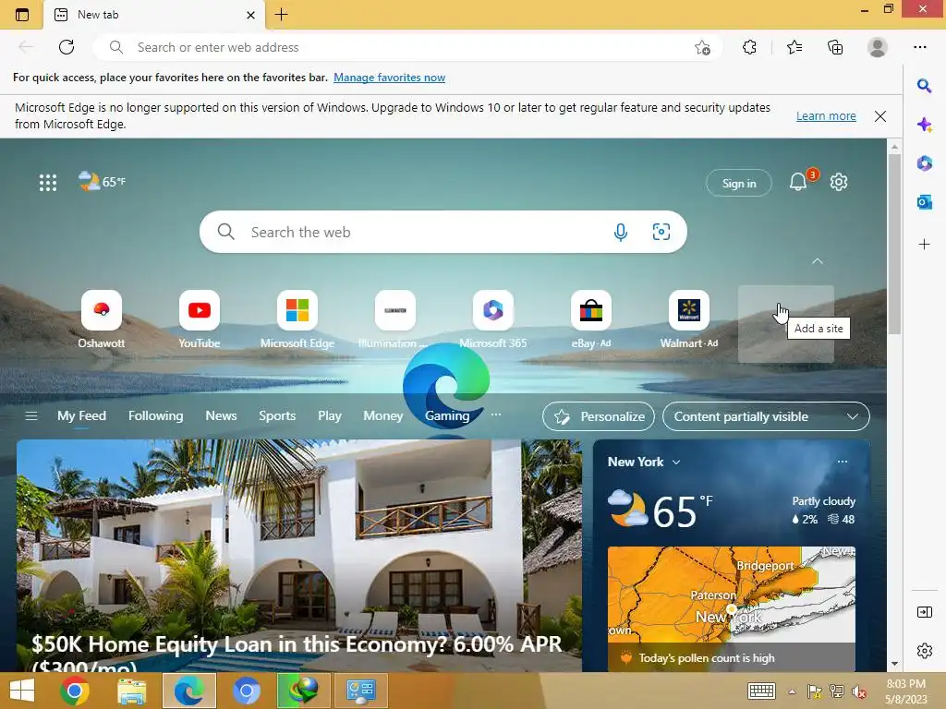The image size is (946, 709).
Task: Collapse quick links with chevron up
Action: pyautogui.click(x=818, y=261)
